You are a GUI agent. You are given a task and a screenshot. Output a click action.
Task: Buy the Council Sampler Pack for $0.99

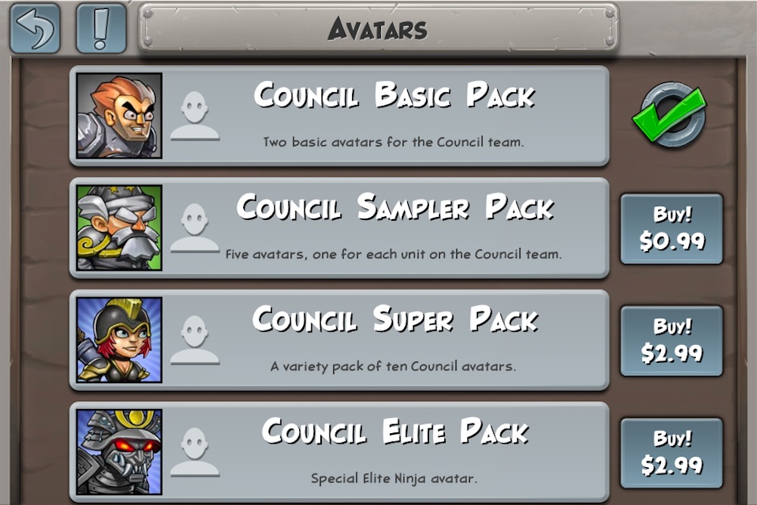pyautogui.click(x=672, y=228)
